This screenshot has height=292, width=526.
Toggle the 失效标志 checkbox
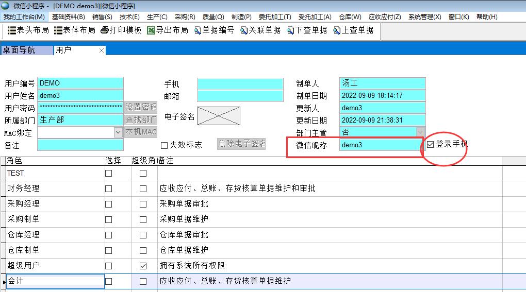point(165,145)
